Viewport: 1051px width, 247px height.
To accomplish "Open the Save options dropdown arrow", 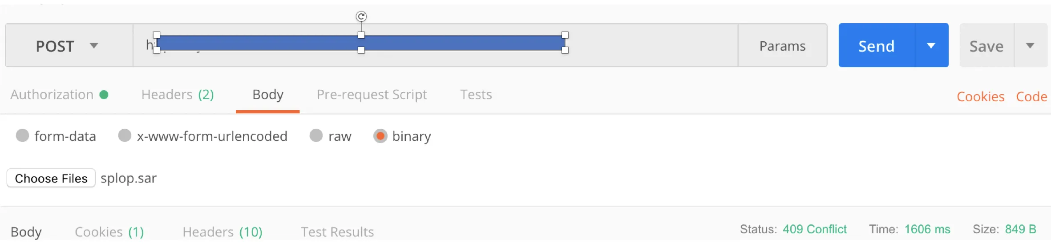I will tap(1030, 46).
